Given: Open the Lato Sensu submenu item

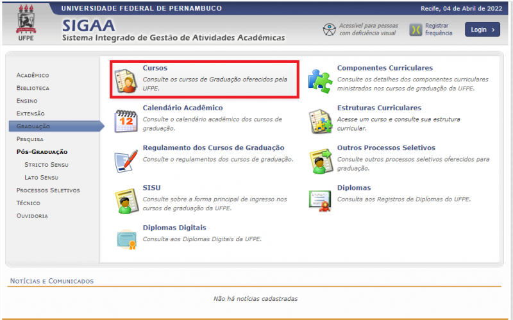Looking at the screenshot, I should coord(41,178).
